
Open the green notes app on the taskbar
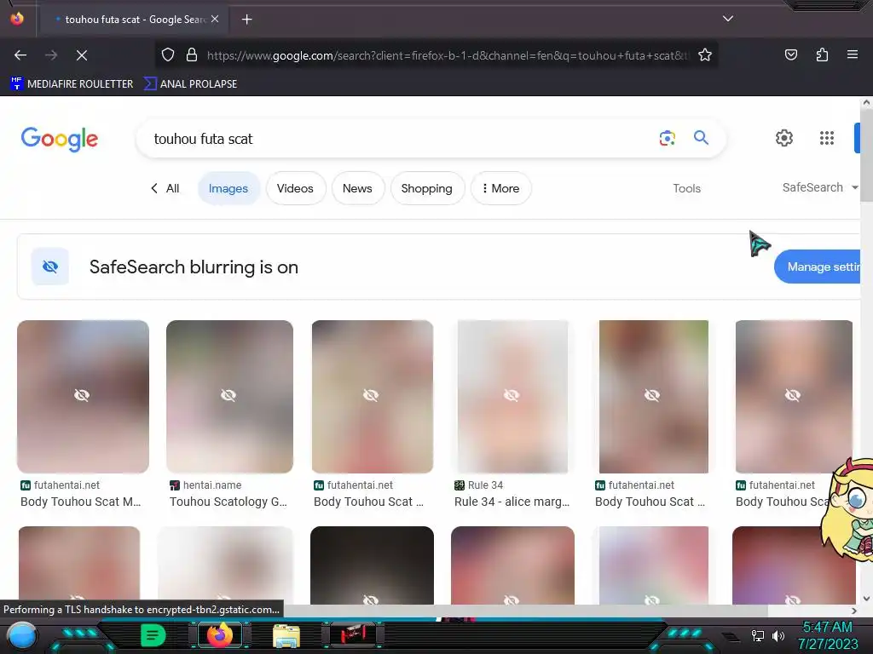(153, 635)
